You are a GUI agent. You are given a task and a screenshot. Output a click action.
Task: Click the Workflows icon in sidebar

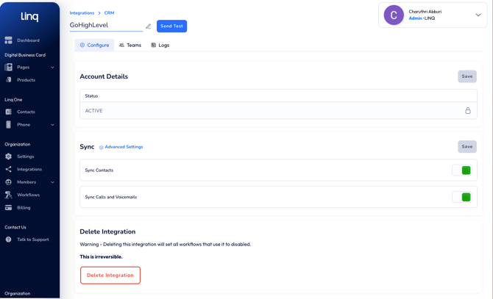click(9, 195)
